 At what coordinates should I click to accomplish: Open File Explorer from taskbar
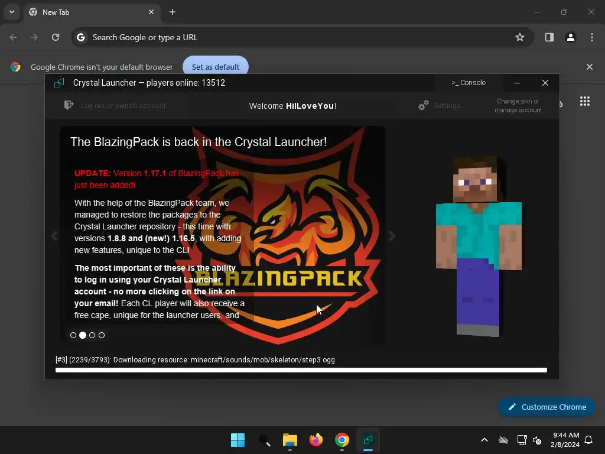click(x=290, y=440)
